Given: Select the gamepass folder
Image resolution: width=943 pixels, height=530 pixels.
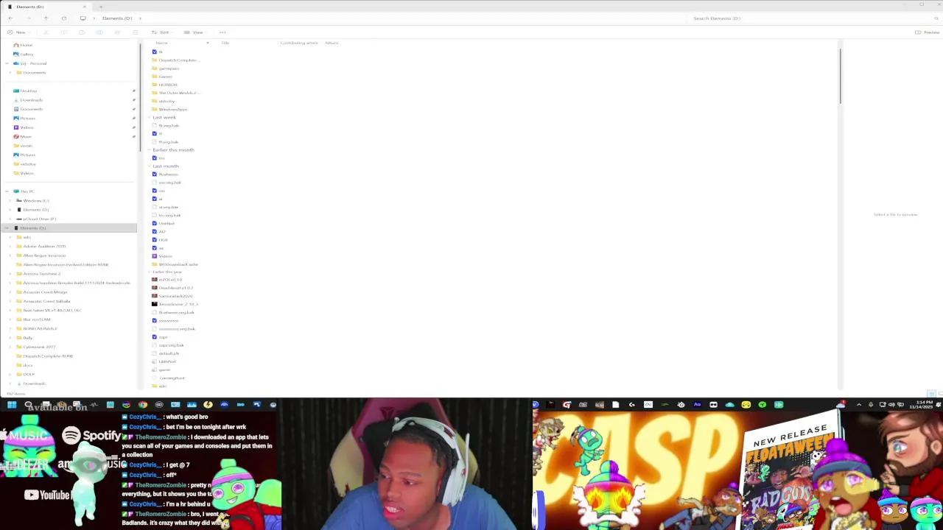Looking at the screenshot, I should point(165,68).
